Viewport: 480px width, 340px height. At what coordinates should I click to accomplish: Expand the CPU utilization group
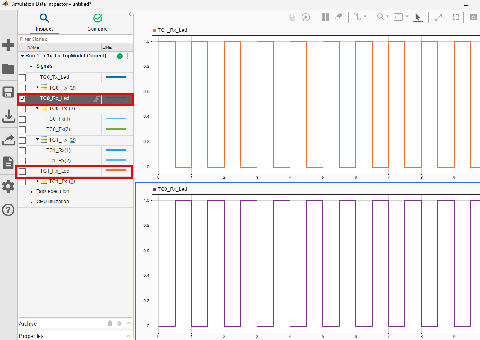coord(32,202)
